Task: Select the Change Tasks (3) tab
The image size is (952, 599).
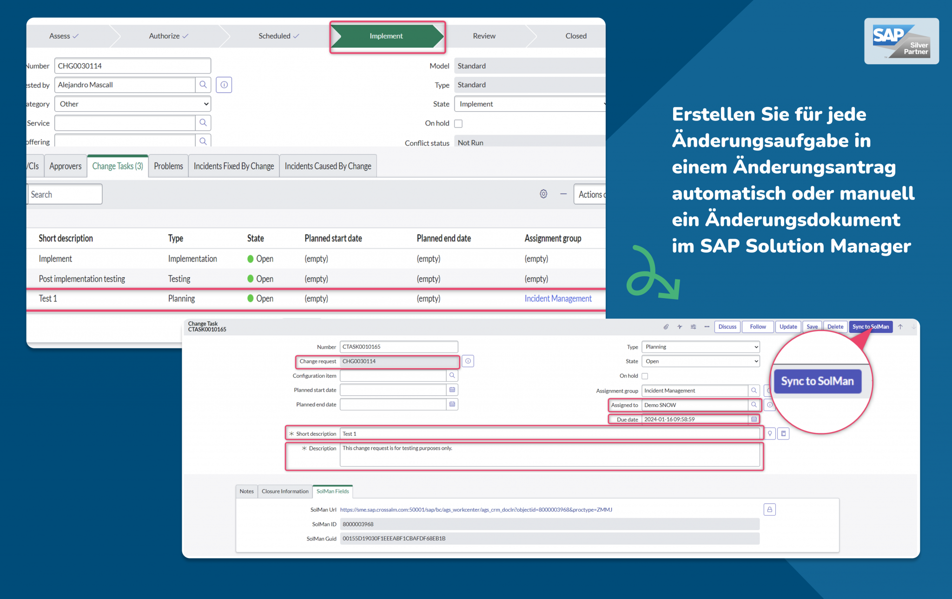Action: click(118, 166)
